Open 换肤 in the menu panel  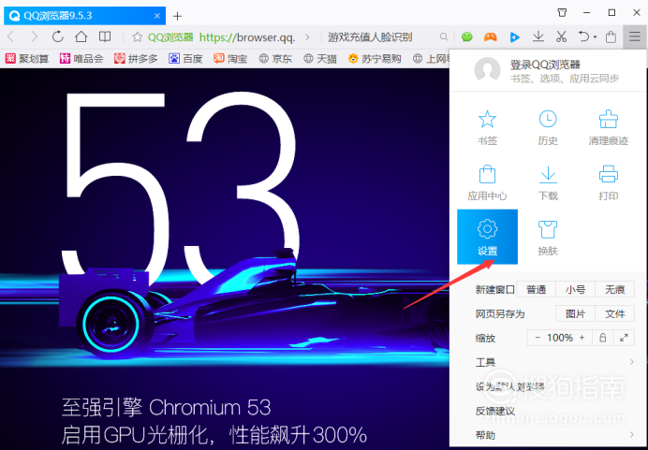(548, 237)
